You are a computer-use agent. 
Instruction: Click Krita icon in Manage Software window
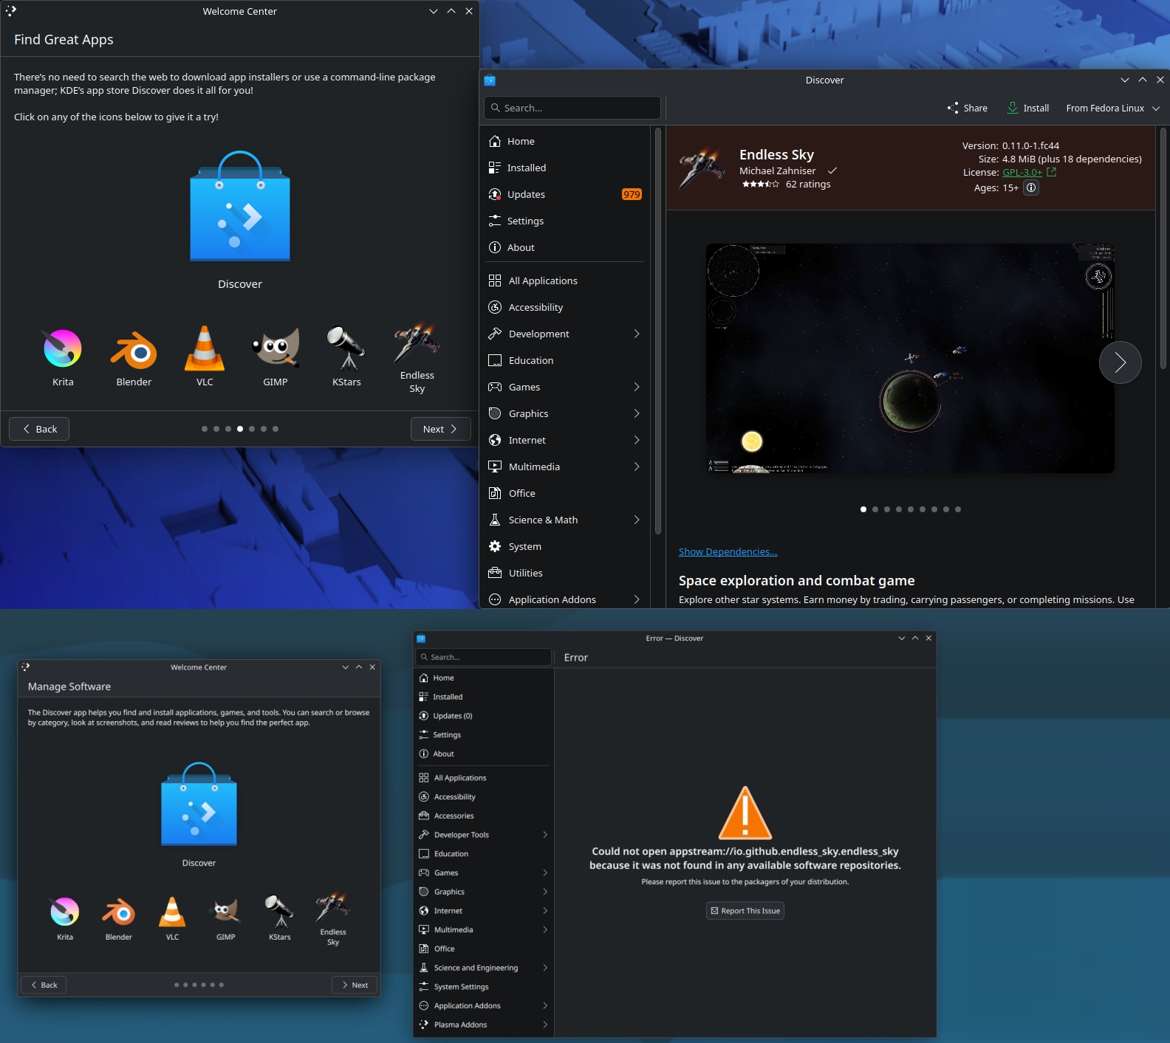(65, 912)
